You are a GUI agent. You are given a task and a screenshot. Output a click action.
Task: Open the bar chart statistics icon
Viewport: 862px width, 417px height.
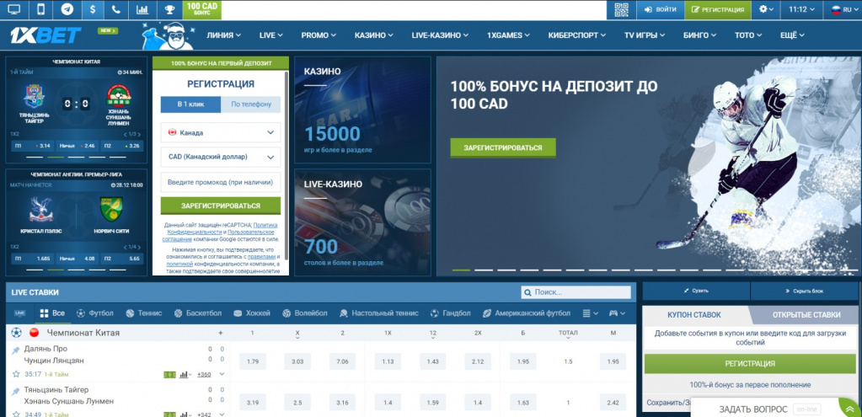(x=142, y=9)
